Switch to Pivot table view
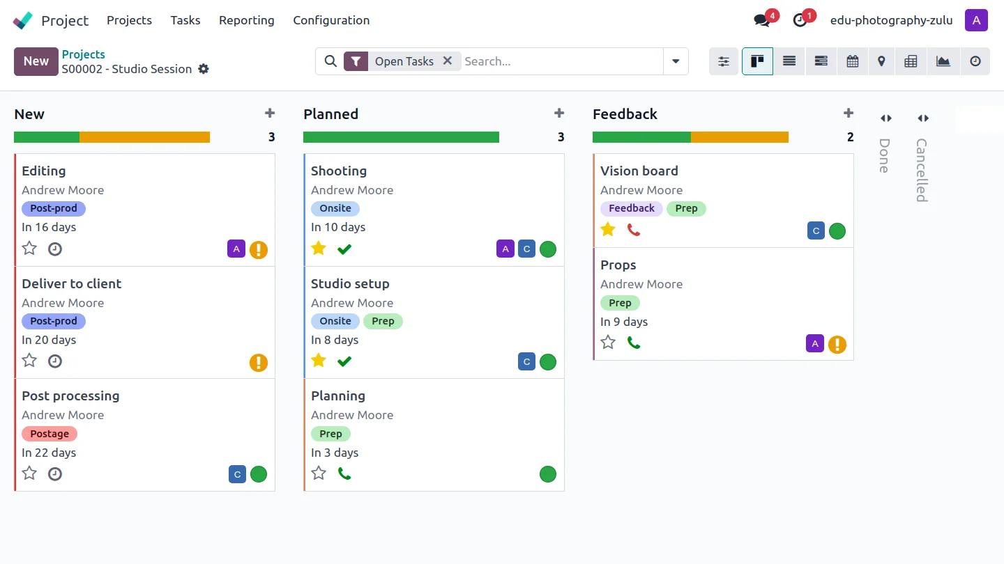 click(x=911, y=61)
